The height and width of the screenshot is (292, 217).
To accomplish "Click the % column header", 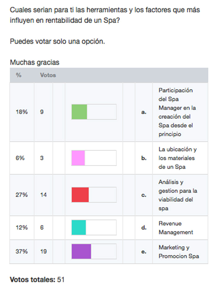I will click(19, 75).
